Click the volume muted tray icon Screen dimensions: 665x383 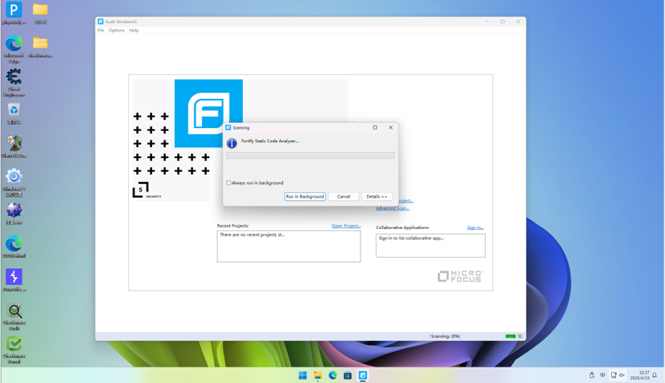pyautogui.click(x=622, y=375)
